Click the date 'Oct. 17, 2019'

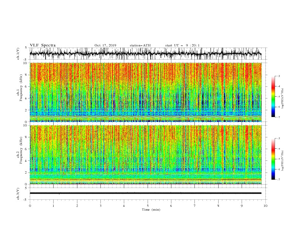[x=105, y=45]
